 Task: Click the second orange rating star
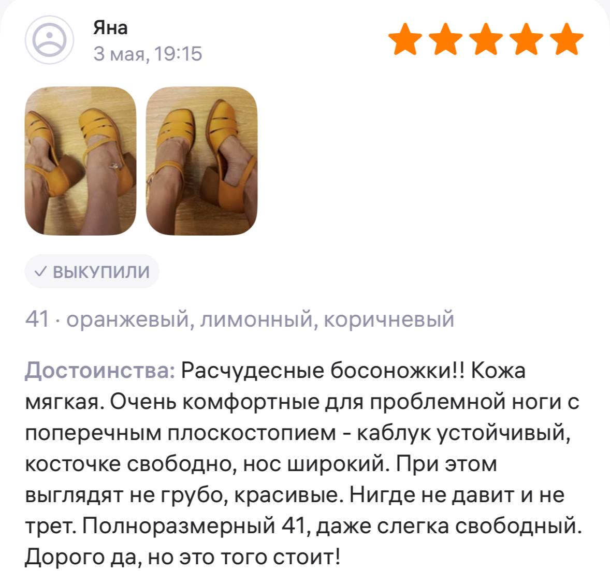click(x=445, y=38)
